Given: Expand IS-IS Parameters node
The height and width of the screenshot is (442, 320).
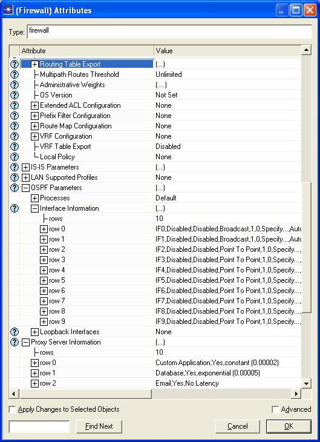Looking at the screenshot, I should pyautogui.click(x=25, y=168).
